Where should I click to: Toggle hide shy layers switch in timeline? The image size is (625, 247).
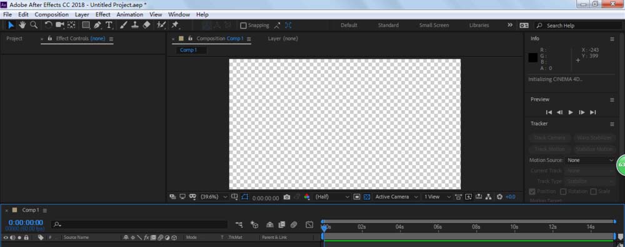pos(270,225)
